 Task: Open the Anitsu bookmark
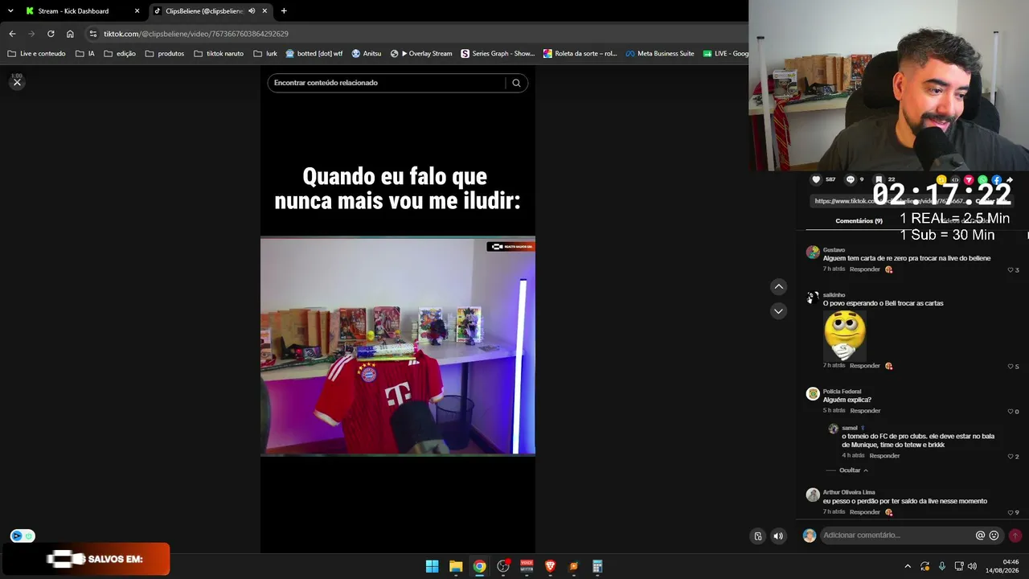pos(367,54)
